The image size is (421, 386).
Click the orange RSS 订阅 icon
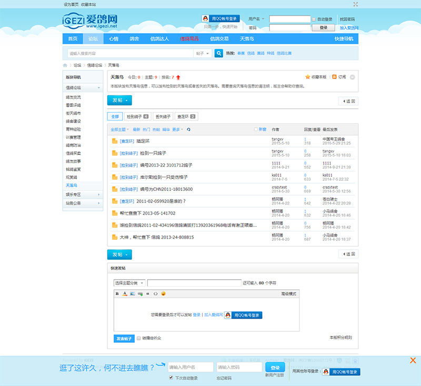tap(334, 77)
